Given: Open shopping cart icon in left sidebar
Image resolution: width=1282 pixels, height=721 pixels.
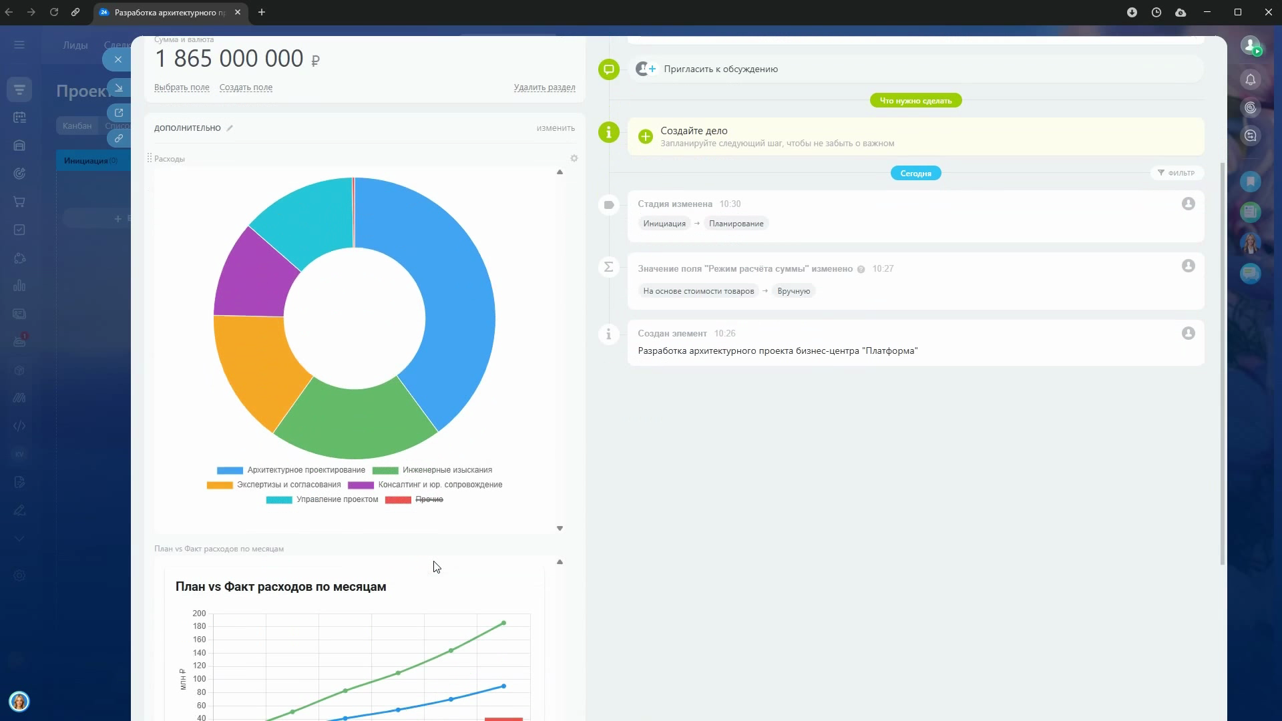Looking at the screenshot, I should [19, 202].
